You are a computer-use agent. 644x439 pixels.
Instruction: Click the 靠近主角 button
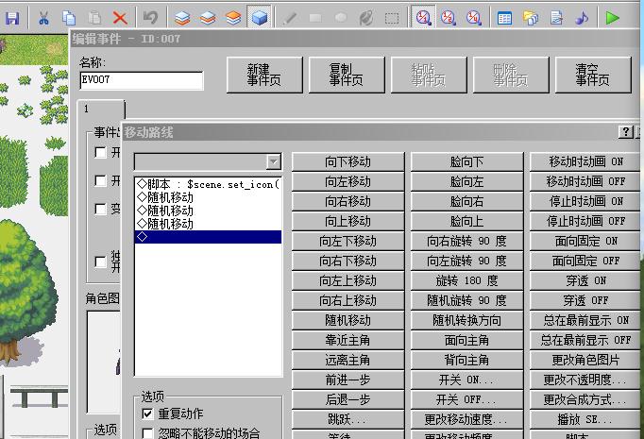[347, 340]
